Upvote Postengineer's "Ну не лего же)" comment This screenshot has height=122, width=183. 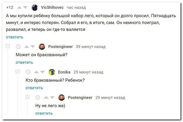coord(46,98)
